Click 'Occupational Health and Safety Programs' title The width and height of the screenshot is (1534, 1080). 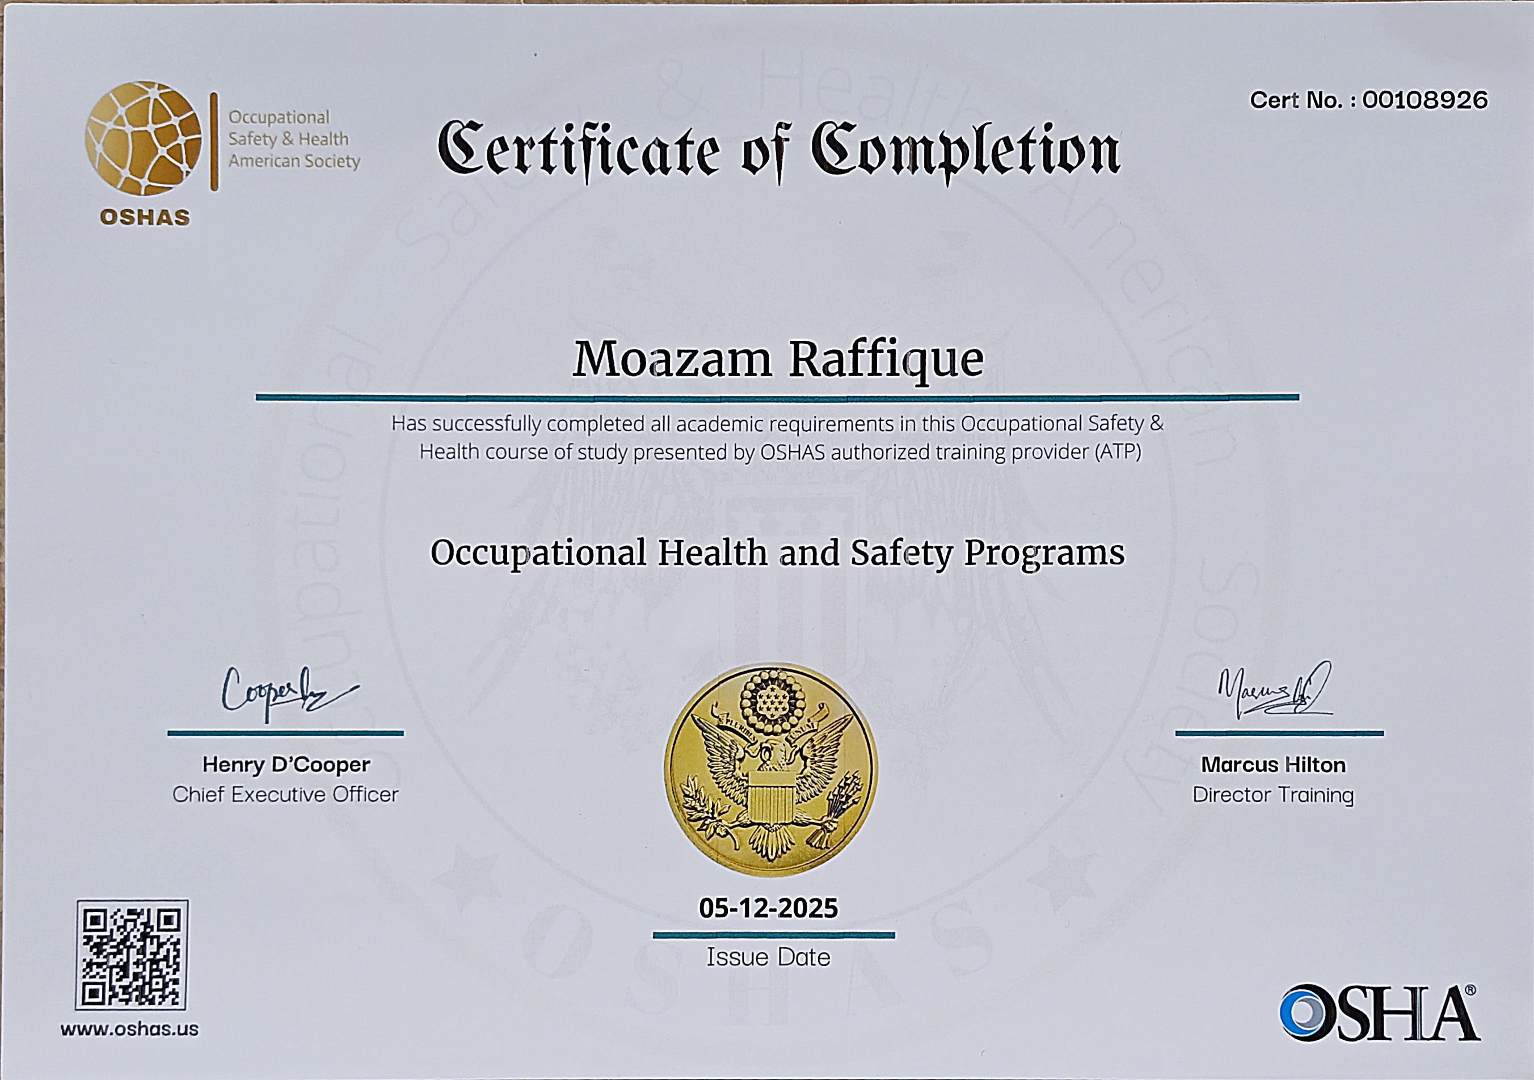(777, 554)
